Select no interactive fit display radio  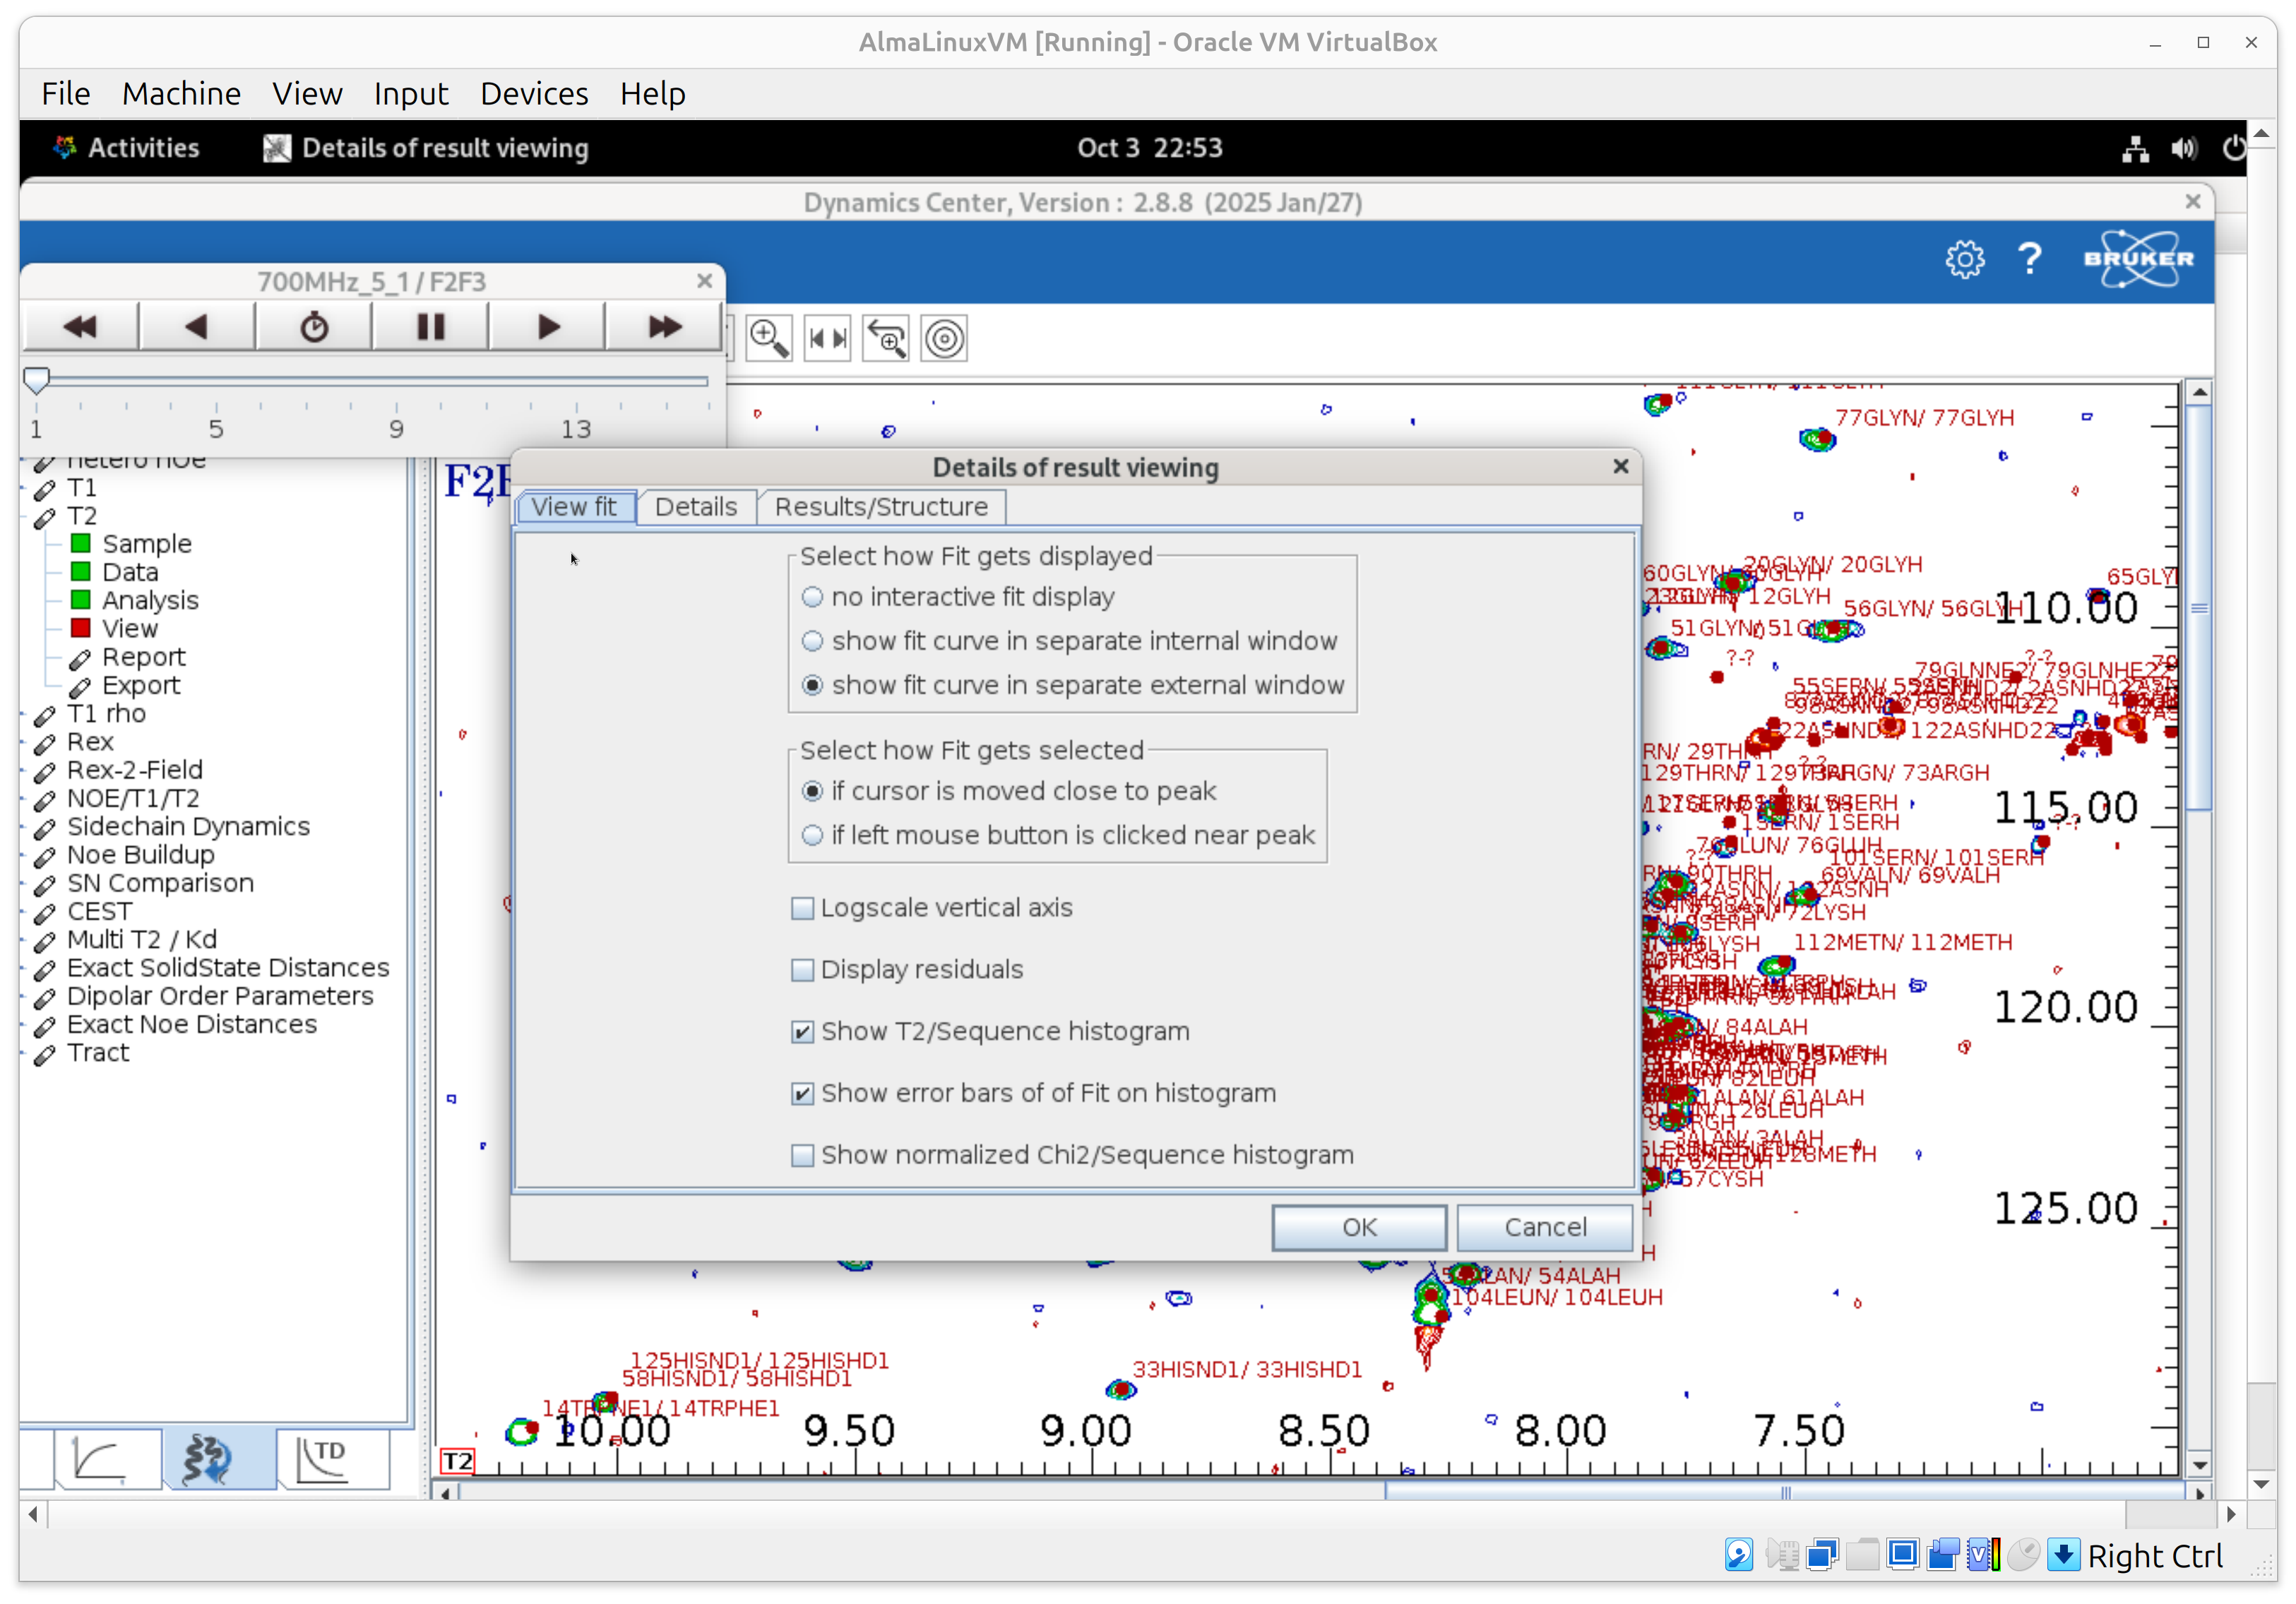[x=812, y=597]
